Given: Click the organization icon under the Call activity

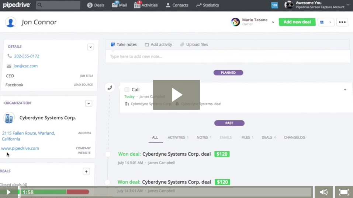Looking at the screenshot, I should [x=127, y=104].
